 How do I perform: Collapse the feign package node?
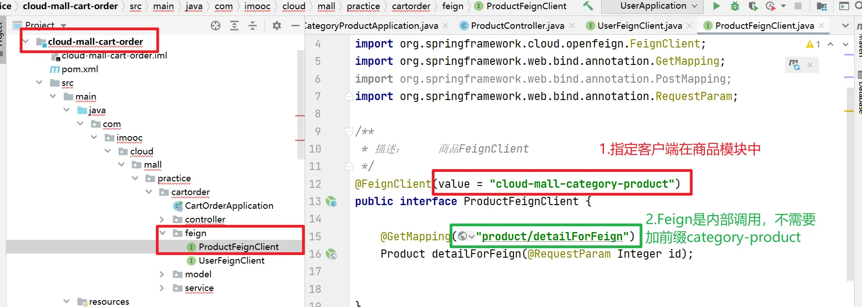[163, 233]
